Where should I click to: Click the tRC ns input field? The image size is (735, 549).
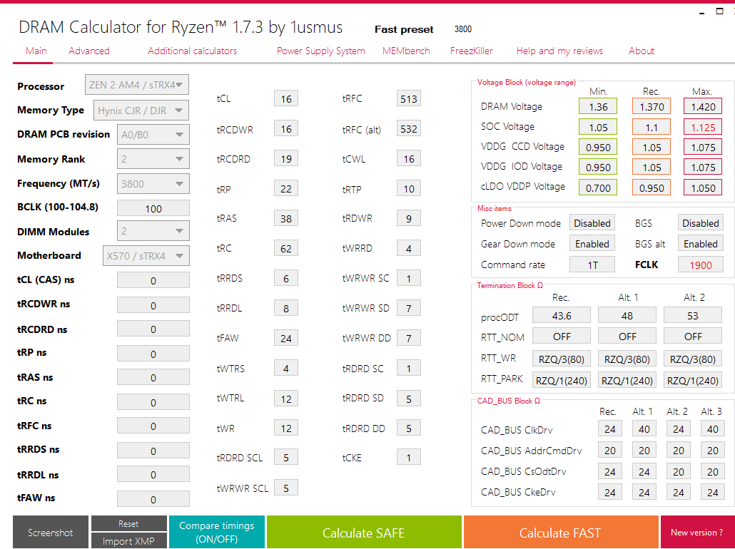153,402
